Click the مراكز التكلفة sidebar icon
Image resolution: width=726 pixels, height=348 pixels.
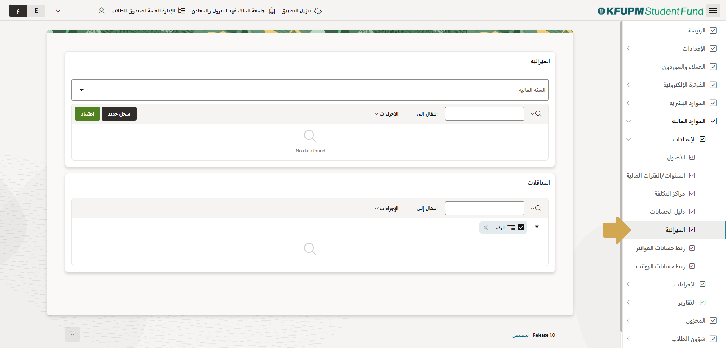pos(692,193)
